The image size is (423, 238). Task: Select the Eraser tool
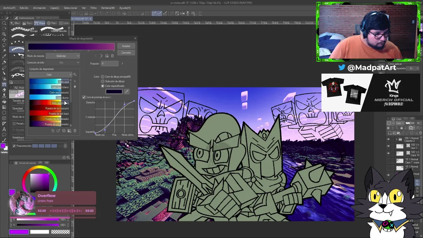[x=4, y=90]
